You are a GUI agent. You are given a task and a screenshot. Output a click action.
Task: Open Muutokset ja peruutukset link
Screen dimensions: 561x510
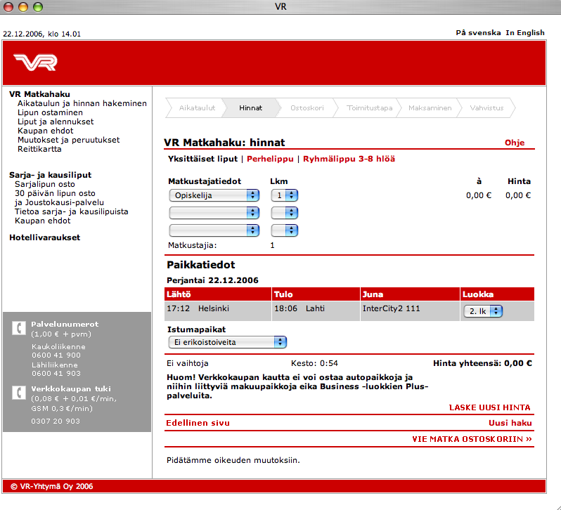pos(68,140)
